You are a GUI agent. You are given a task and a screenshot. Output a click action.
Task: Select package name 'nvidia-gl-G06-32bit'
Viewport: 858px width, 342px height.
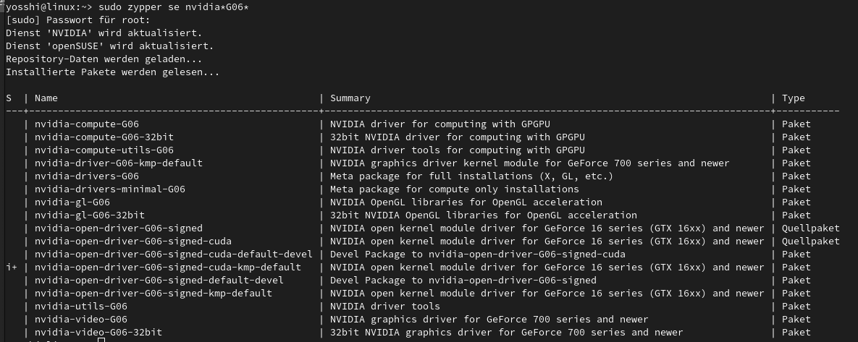90,215
